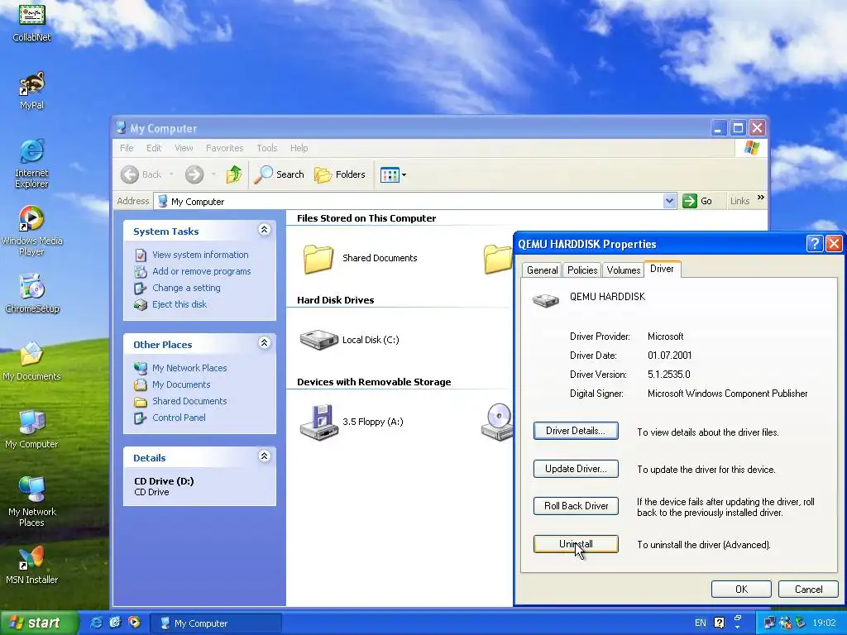
Task: Open the Views dropdown in toolbar
Action: [x=393, y=174]
